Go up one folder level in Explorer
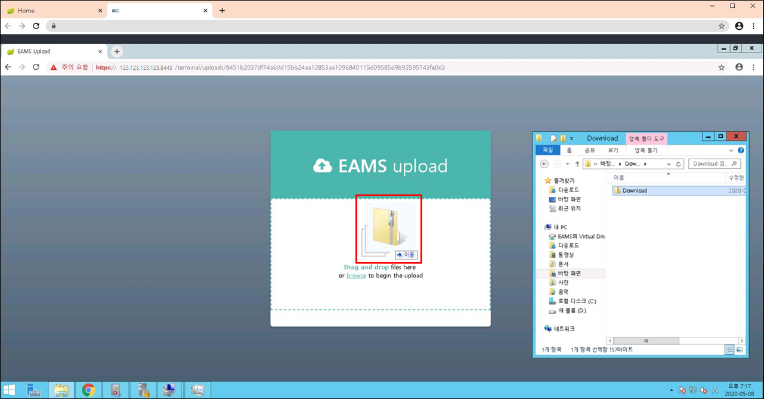 [x=577, y=163]
